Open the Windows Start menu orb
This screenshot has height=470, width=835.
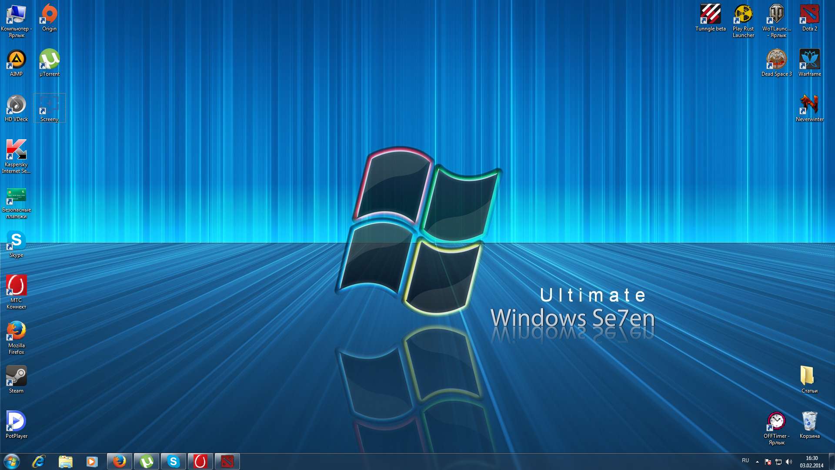[12, 461]
